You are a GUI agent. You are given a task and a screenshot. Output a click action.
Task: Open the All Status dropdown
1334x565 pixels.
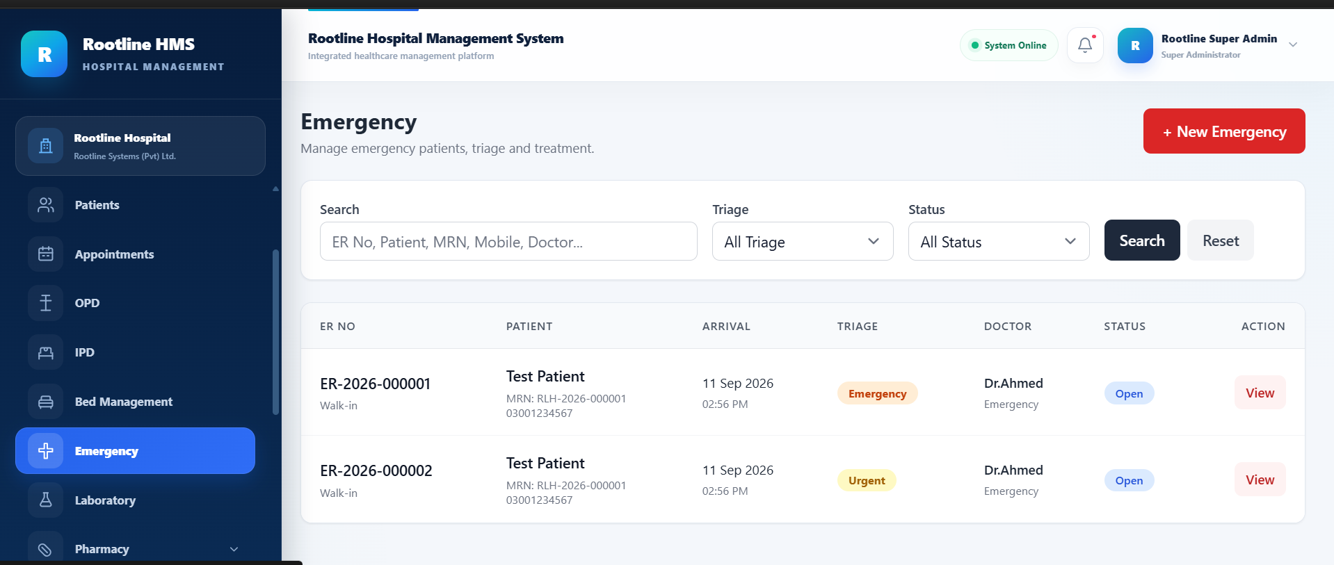click(999, 241)
